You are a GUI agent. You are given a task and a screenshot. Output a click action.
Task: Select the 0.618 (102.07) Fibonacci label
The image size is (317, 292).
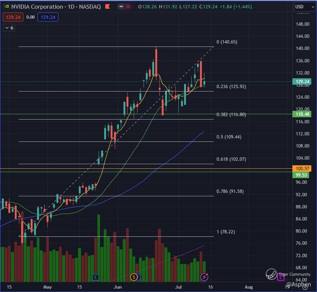(x=231, y=159)
